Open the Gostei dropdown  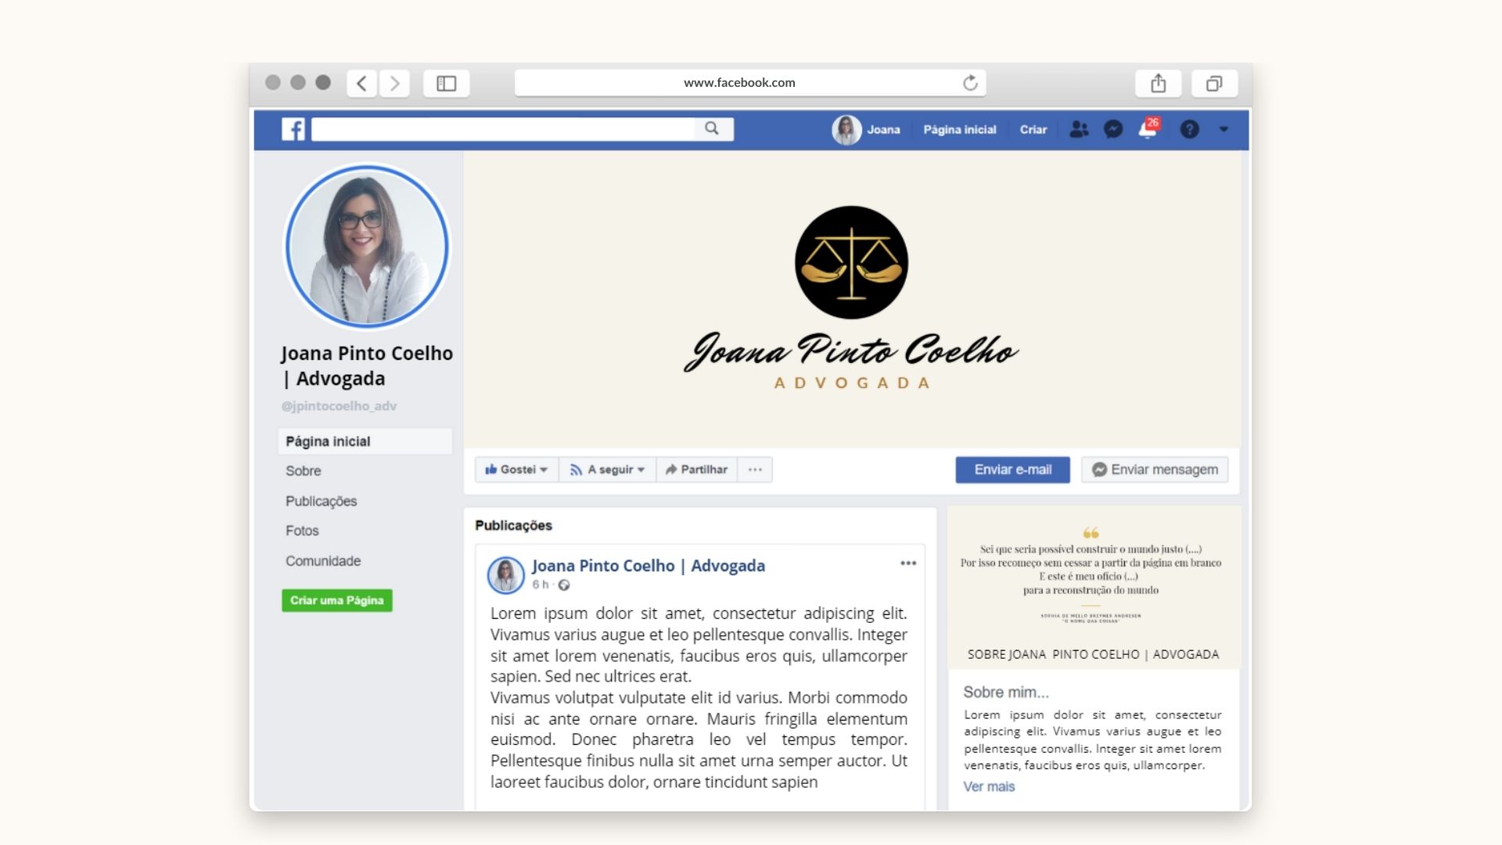click(516, 469)
